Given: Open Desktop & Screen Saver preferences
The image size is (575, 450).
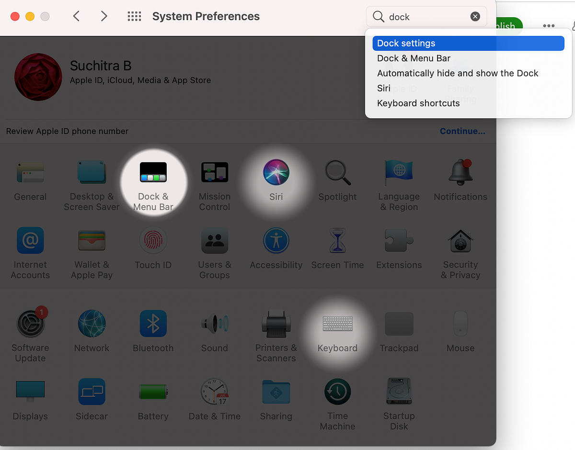Looking at the screenshot, I should 92,186.
